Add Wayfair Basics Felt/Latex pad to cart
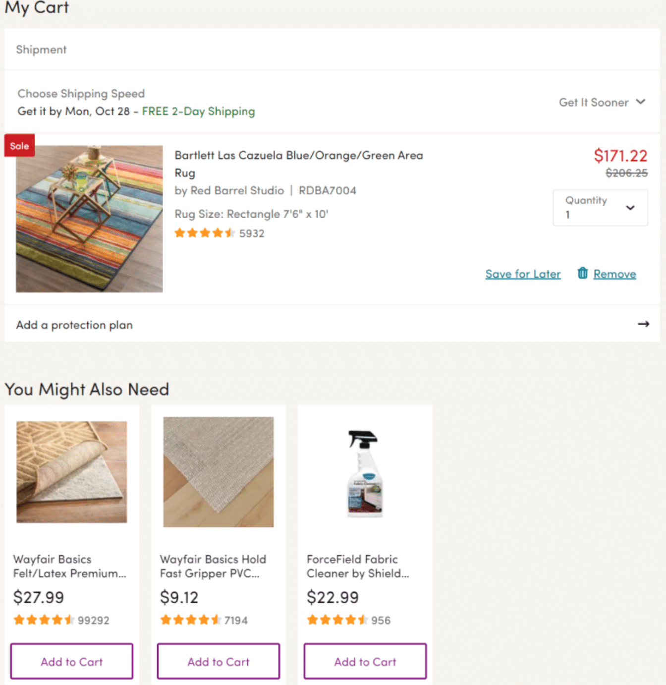 [72, 661]
